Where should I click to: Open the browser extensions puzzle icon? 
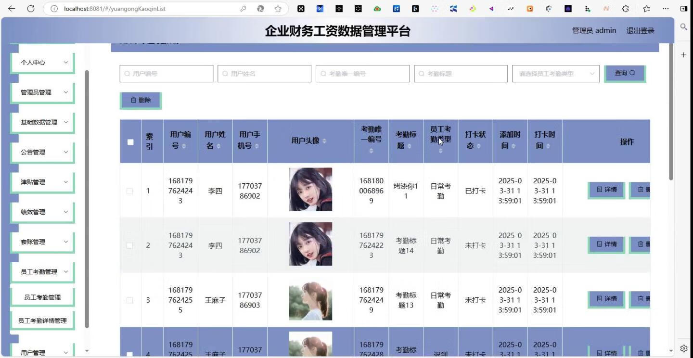(626, 9)
